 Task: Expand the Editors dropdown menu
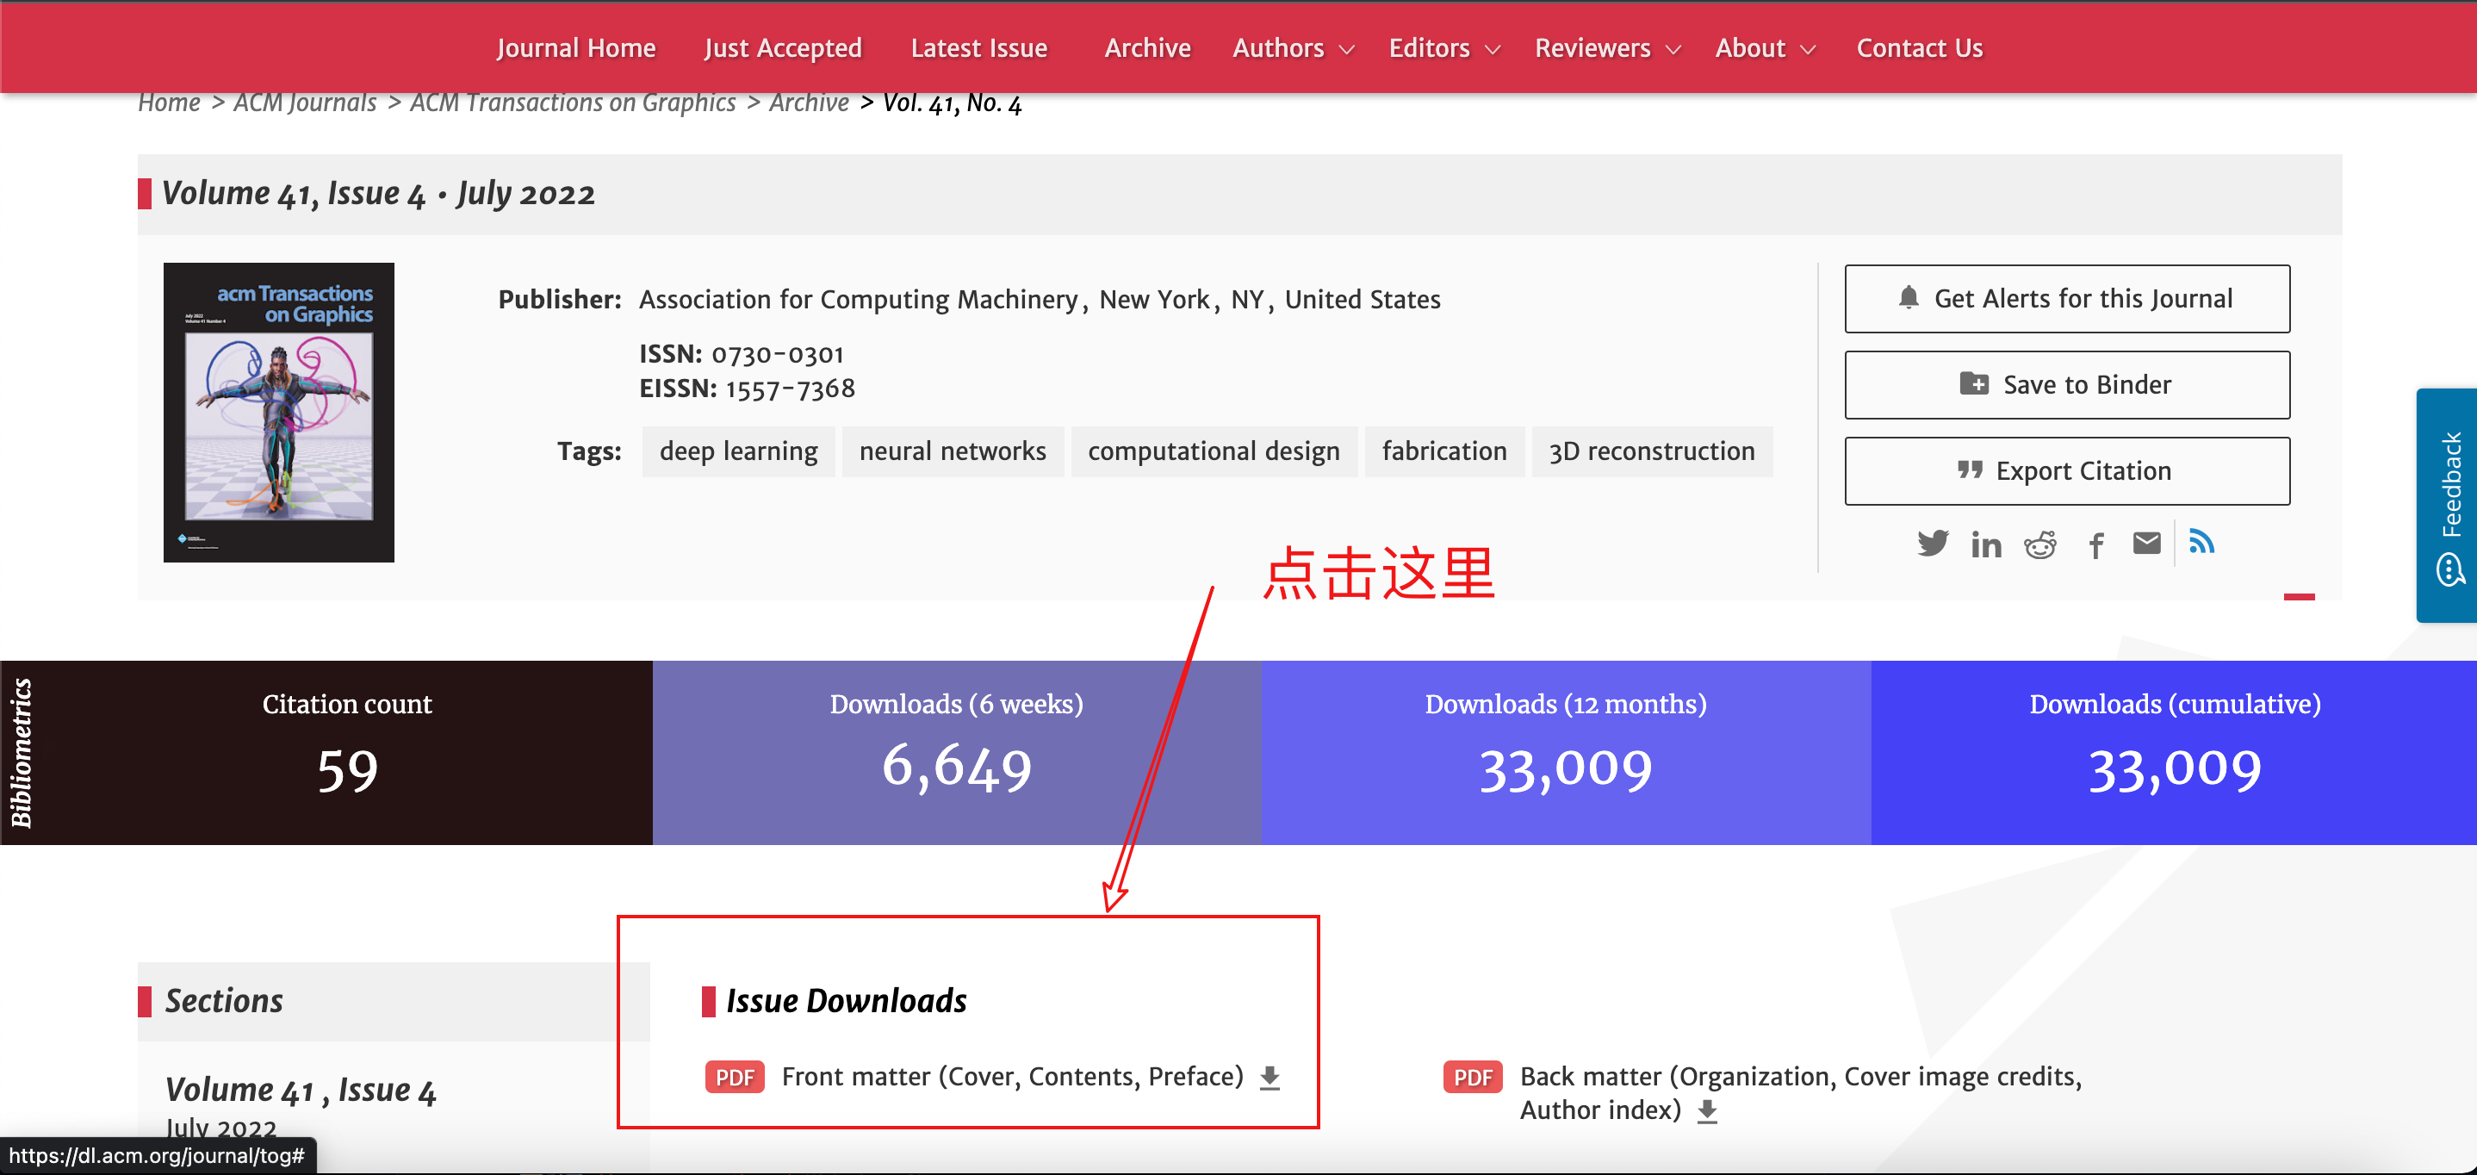1444,48
